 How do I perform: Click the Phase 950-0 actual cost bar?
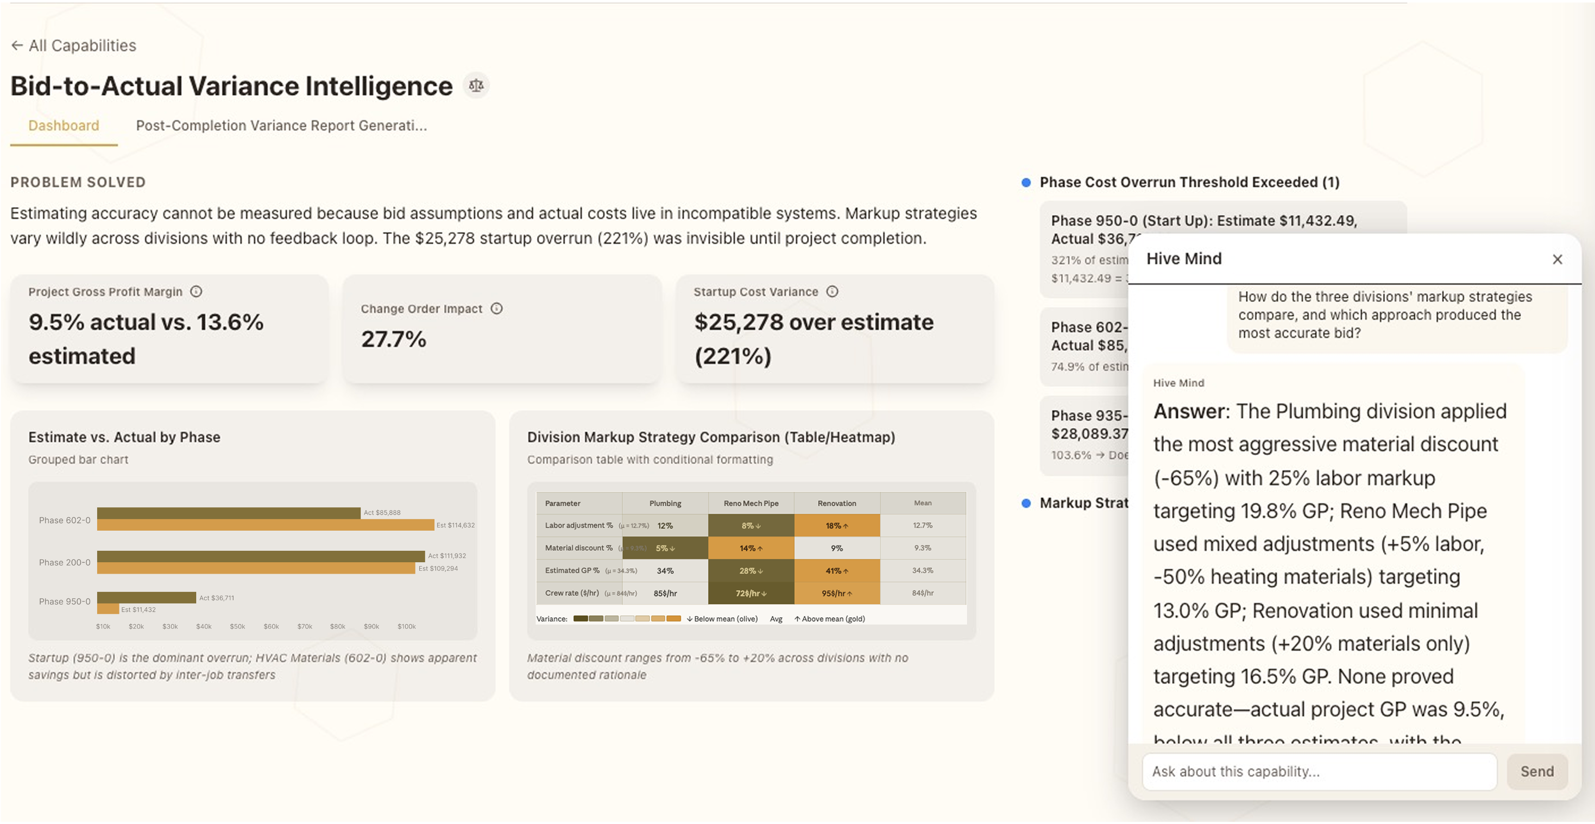[146, 597]
